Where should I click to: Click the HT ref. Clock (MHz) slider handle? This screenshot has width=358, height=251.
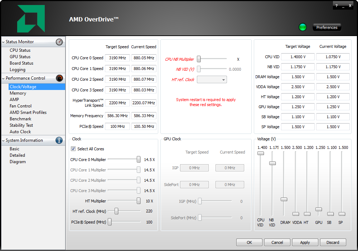pyautogui.click(x=116, y=211)
